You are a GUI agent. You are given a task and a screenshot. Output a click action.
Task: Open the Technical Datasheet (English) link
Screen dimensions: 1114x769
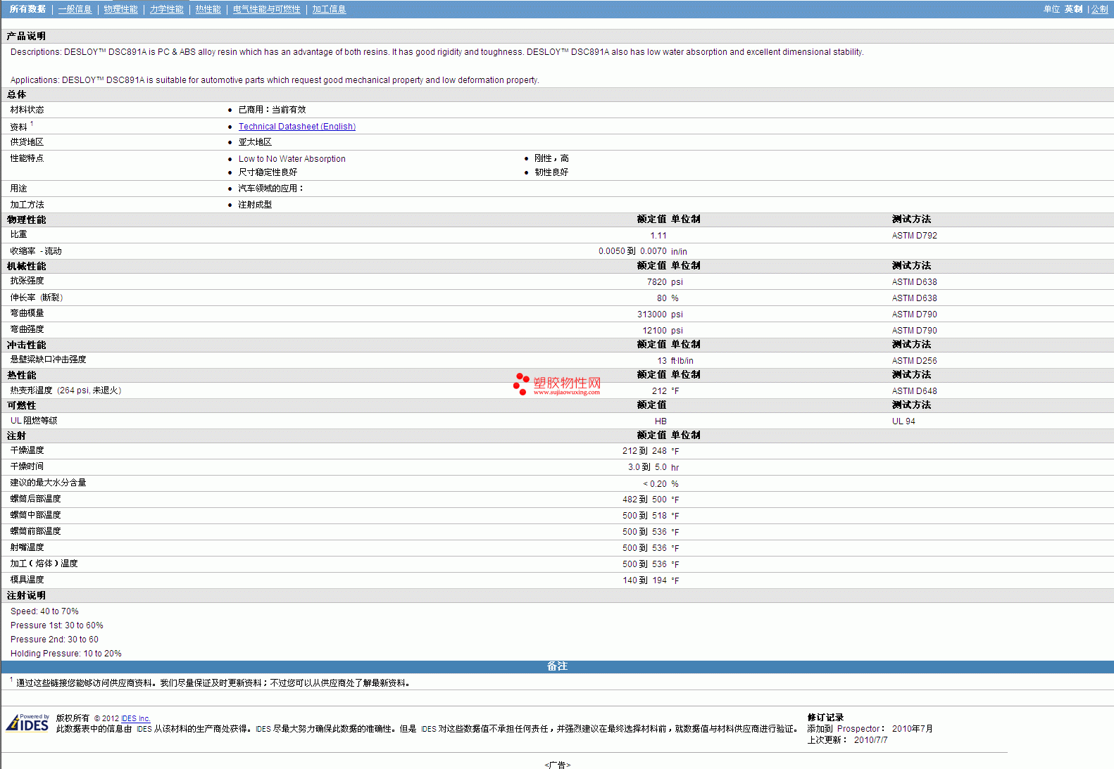coord(297,127)
